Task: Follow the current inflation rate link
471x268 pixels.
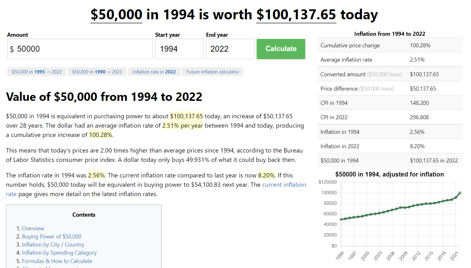Action: (284, 185)
